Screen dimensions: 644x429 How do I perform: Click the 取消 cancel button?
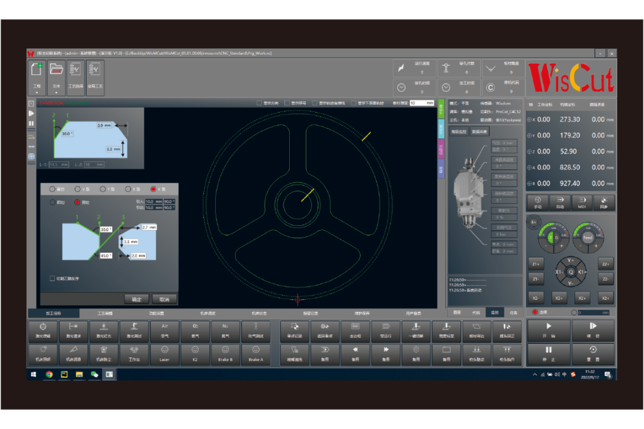click(164, 299)
